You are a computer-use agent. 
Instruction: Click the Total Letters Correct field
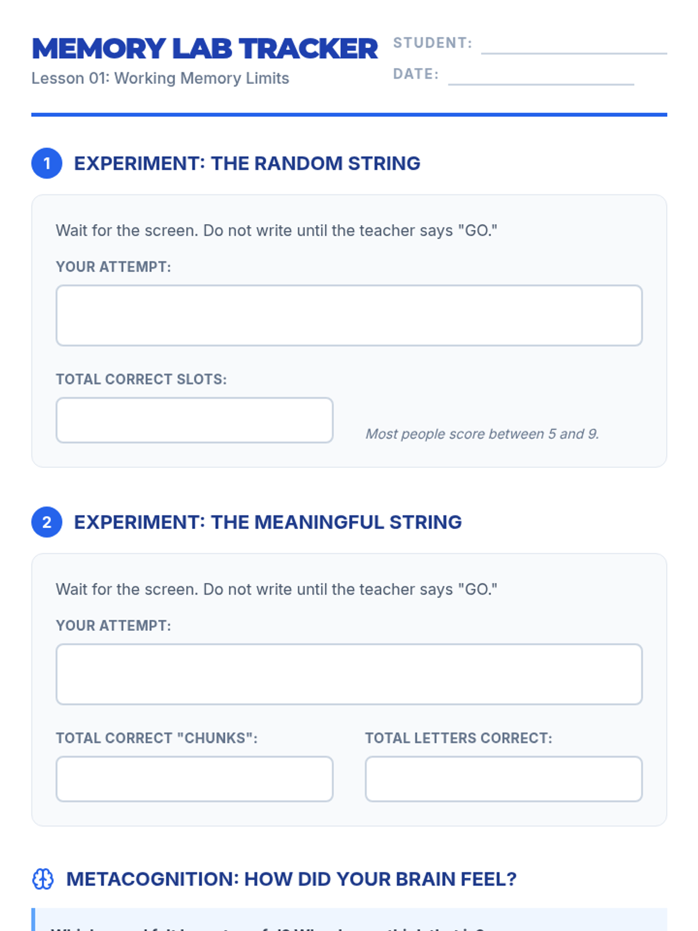point(504,779)
